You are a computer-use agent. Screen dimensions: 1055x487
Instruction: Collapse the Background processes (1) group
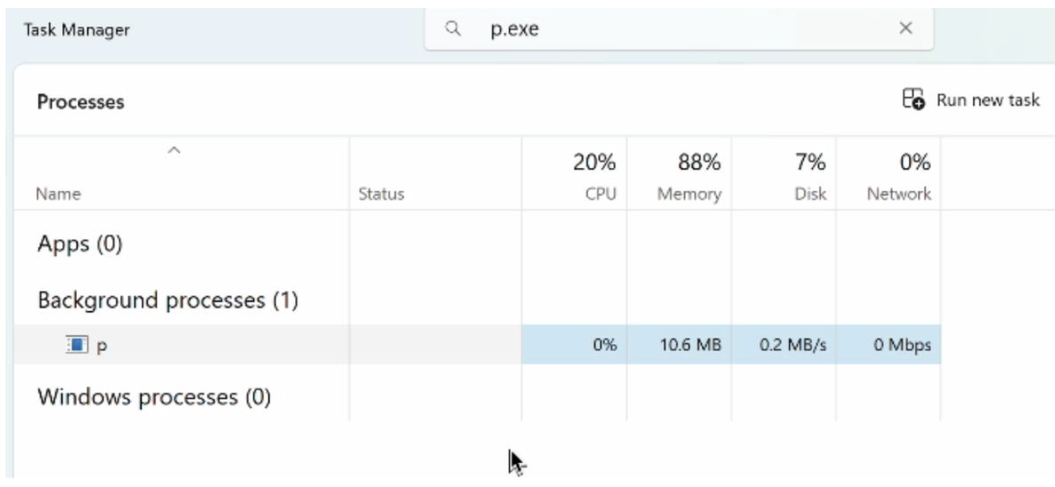click(168, 300)
